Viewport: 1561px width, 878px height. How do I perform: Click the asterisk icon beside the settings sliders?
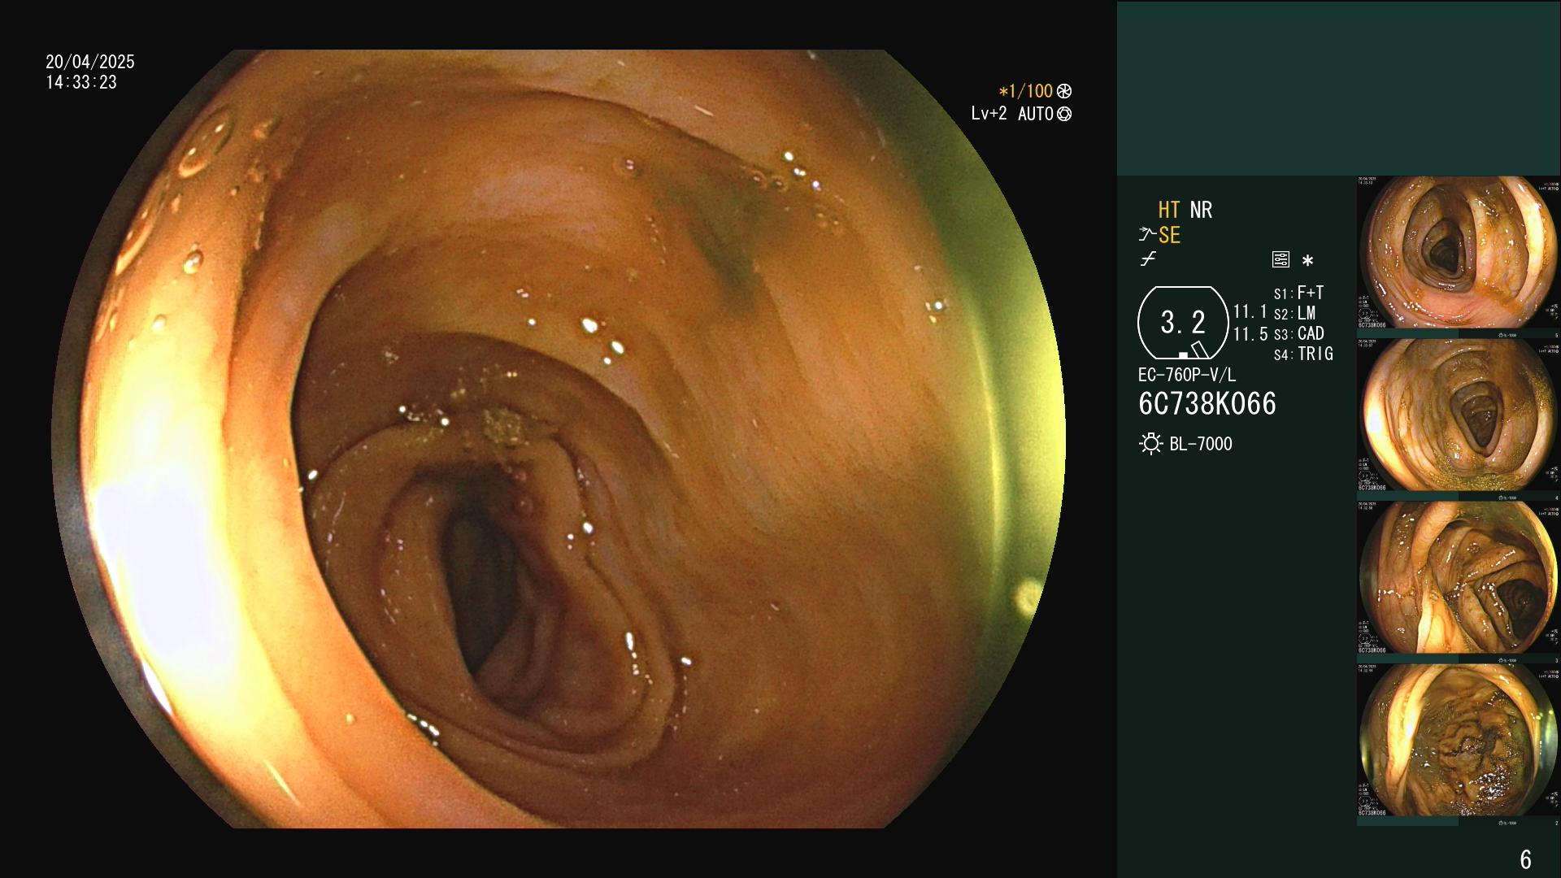click(x=1307, y=260)
